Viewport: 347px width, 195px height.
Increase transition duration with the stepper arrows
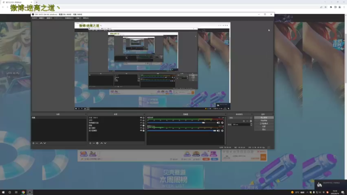(251, 124)
